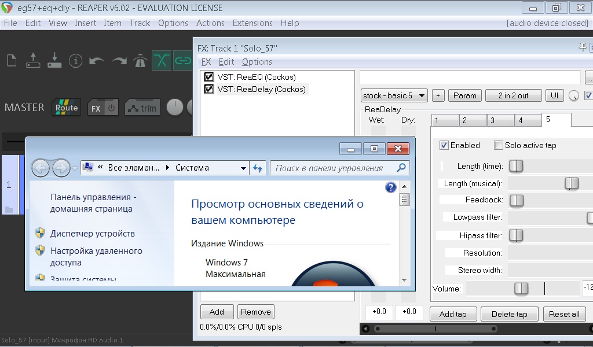The image size is (593, 347).
Task: Toggle ReaEQ plugin enabled checkbox
Action: (x=208, y=77)
